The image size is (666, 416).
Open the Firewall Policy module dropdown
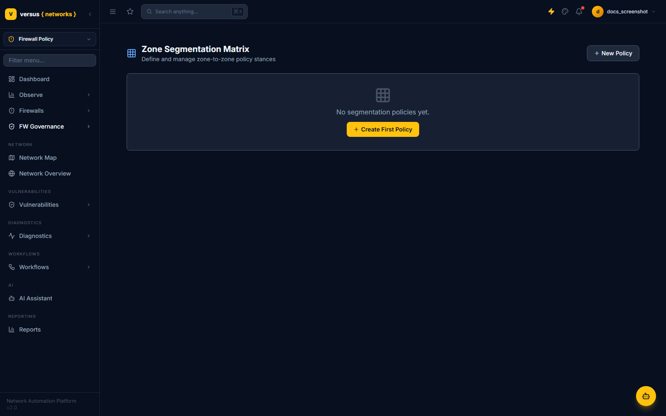click(50, 39)
